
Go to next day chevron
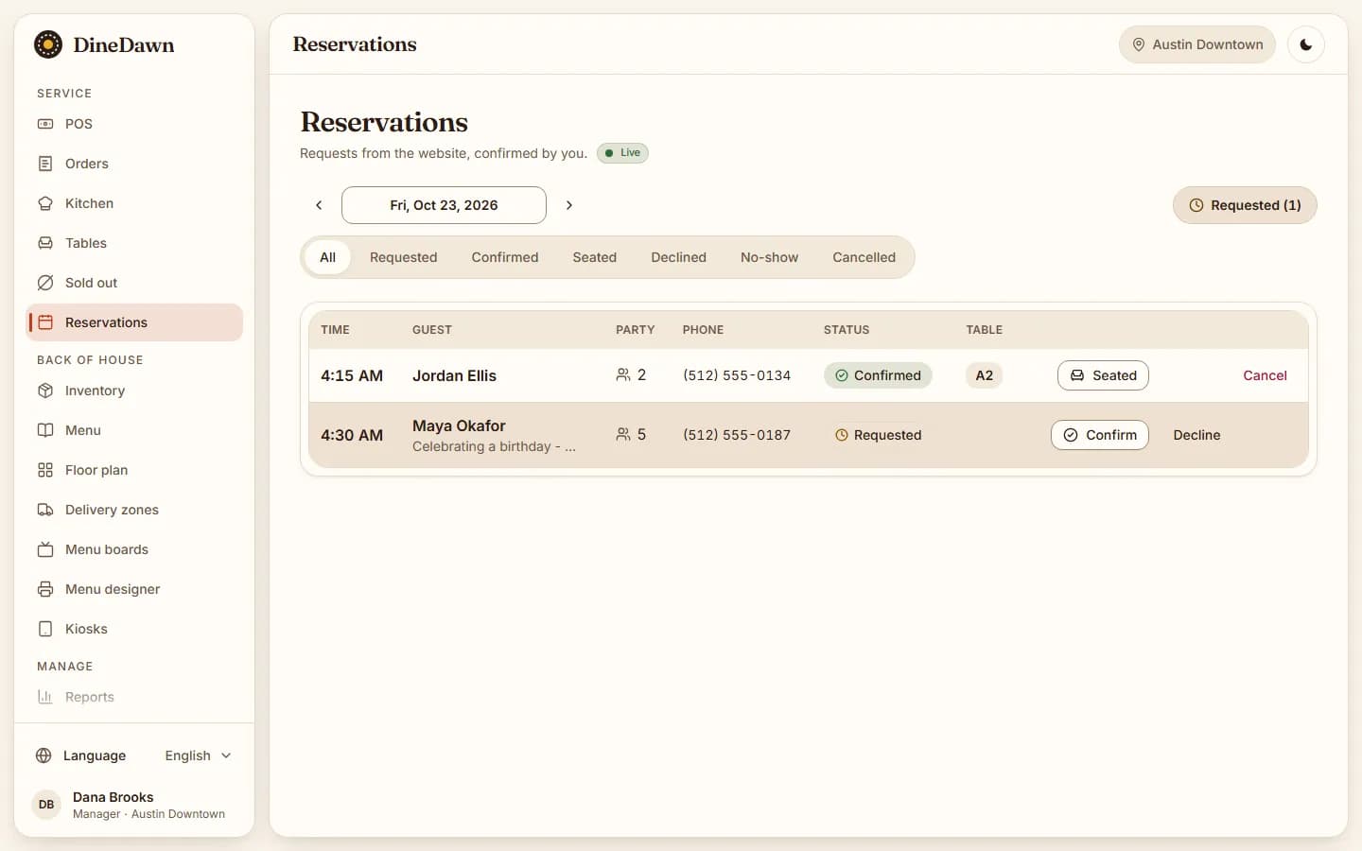point(569,205)
